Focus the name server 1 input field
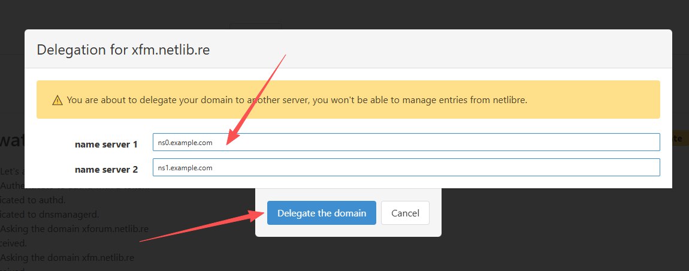 point(406,142)
